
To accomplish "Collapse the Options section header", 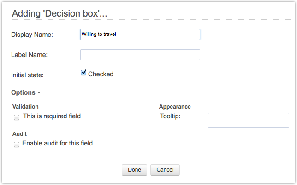I will tap(24, 92).
